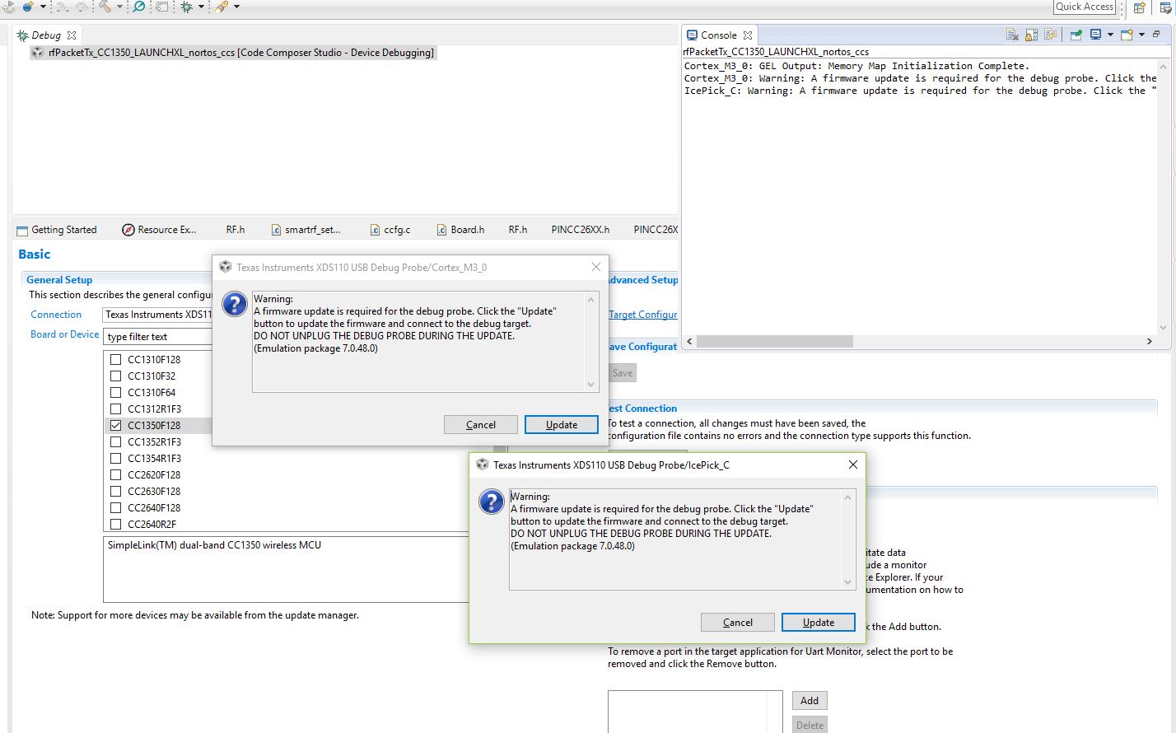Check the CC1312R1F3 device checkbox
1176x733 pixels.
click(115, 409)
